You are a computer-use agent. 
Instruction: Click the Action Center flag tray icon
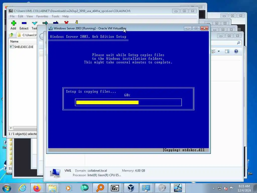pyautogui.click(x=232, y=188)
